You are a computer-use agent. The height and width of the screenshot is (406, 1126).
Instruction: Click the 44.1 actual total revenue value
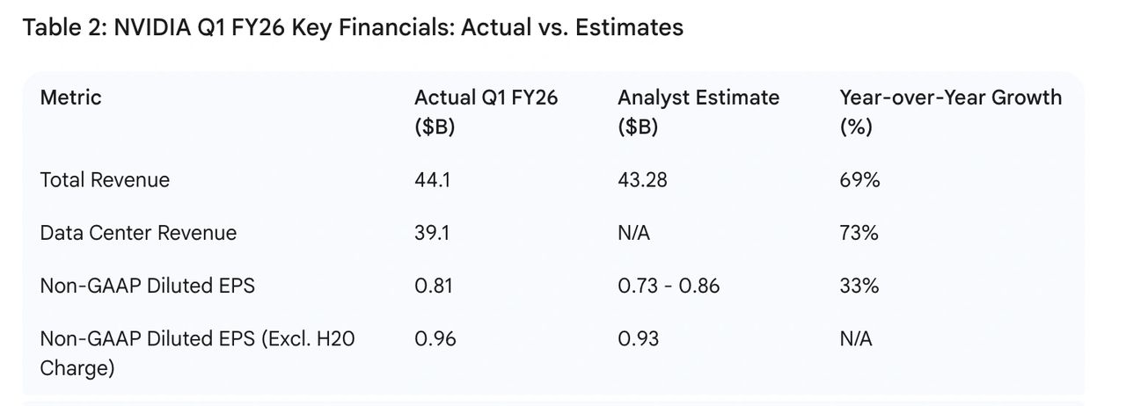click(x=431, y=180)
